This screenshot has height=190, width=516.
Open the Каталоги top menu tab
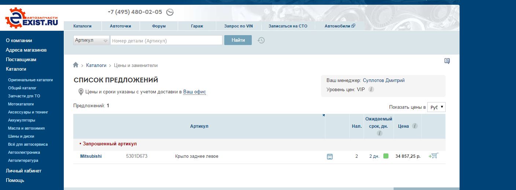[82, 26]
